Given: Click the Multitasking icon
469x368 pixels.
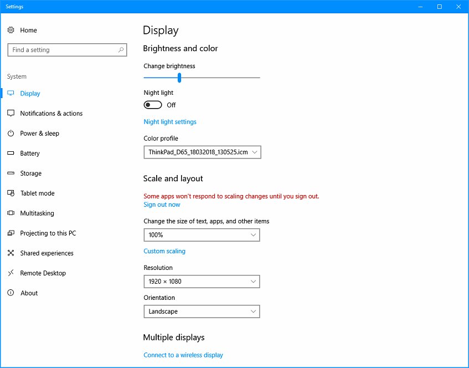Looking at the screenshot, I should click(x=11, y=213).
